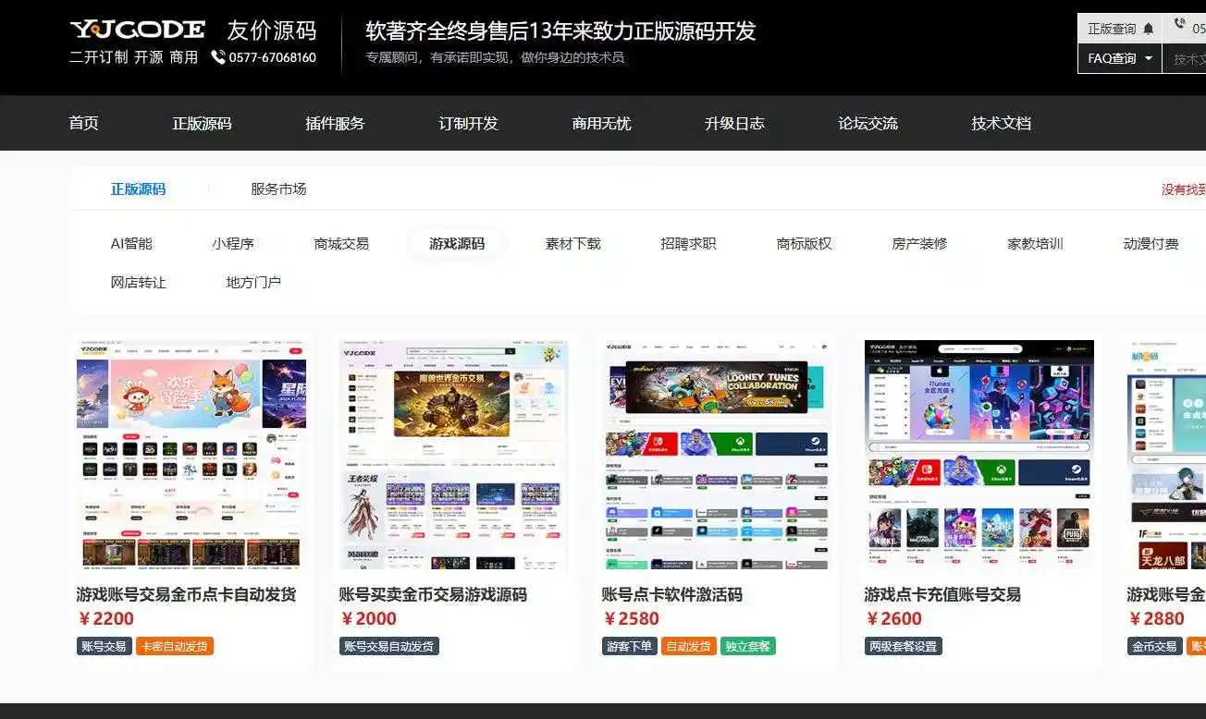This screenshot has width=1206, height=719.
Task: Click the 独立套餐 green tag
Action: pyautogui.click(x=748, y=646)
